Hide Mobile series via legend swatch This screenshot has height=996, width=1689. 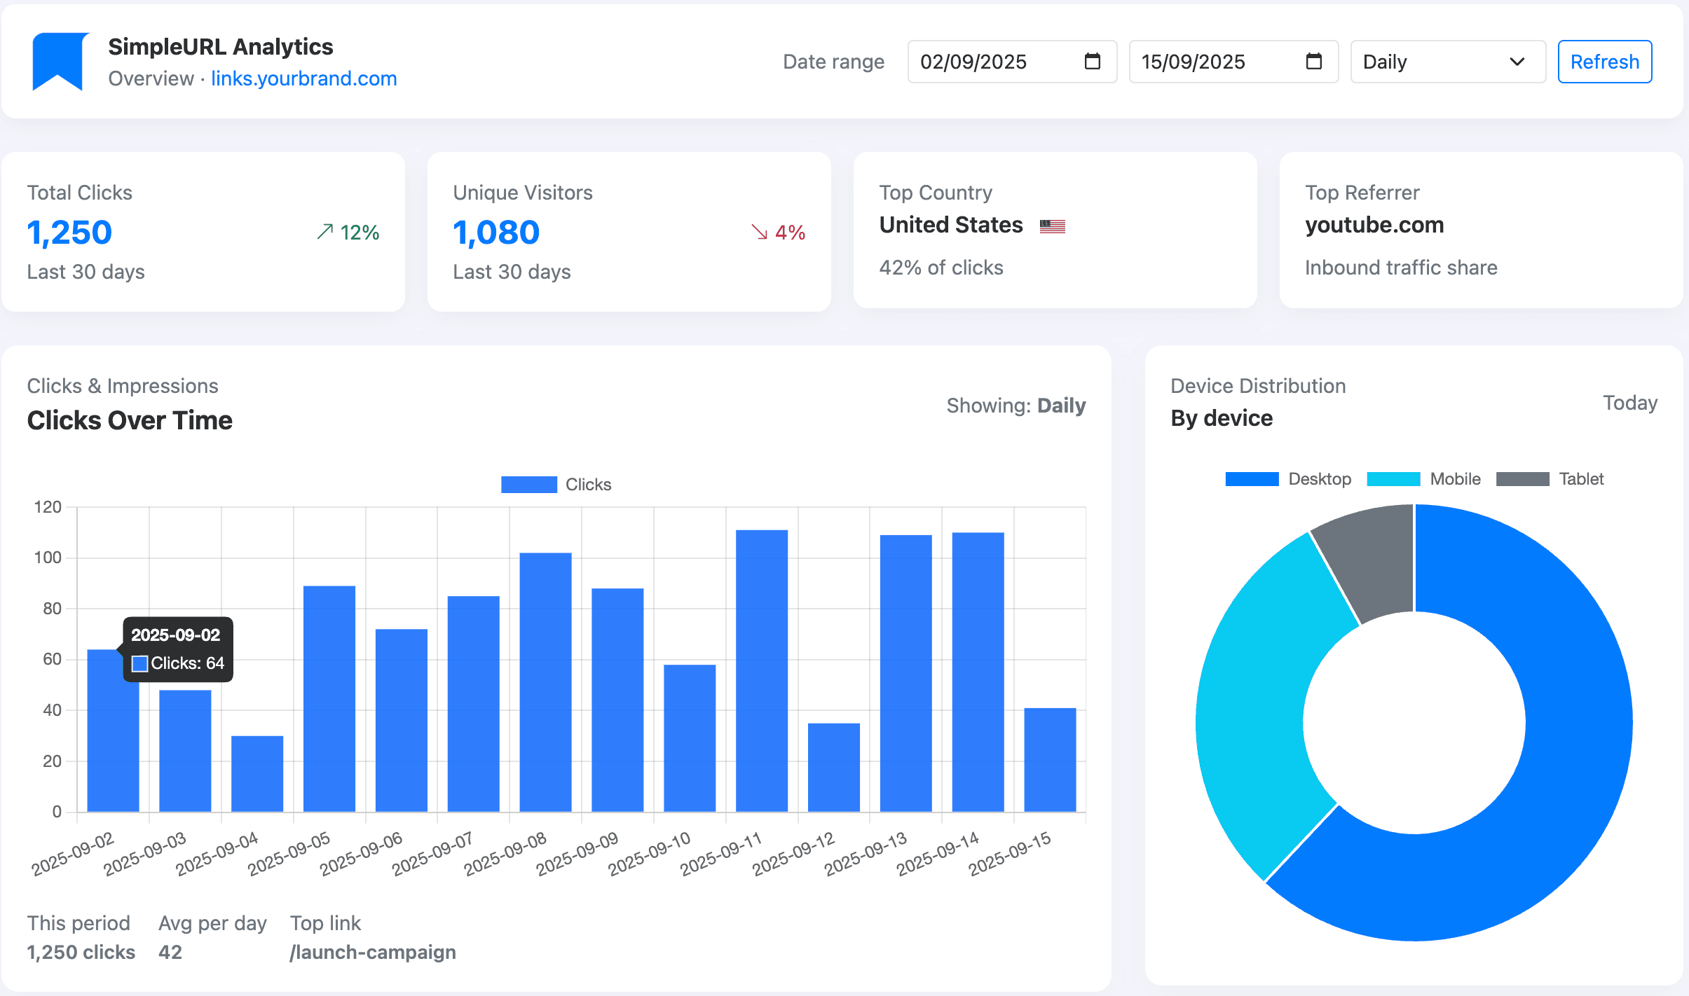coord(1393,479)
